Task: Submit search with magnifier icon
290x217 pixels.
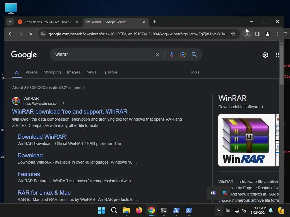Action: pyautogui.click(x=194, y=55)
